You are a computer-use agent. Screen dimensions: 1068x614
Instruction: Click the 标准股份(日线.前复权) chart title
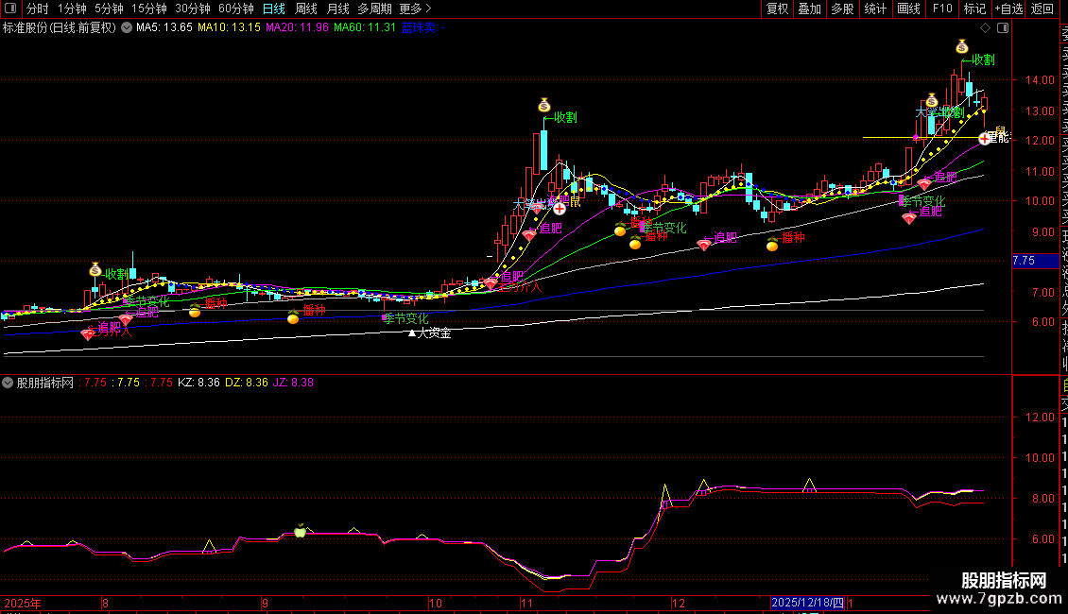[60, 28]
